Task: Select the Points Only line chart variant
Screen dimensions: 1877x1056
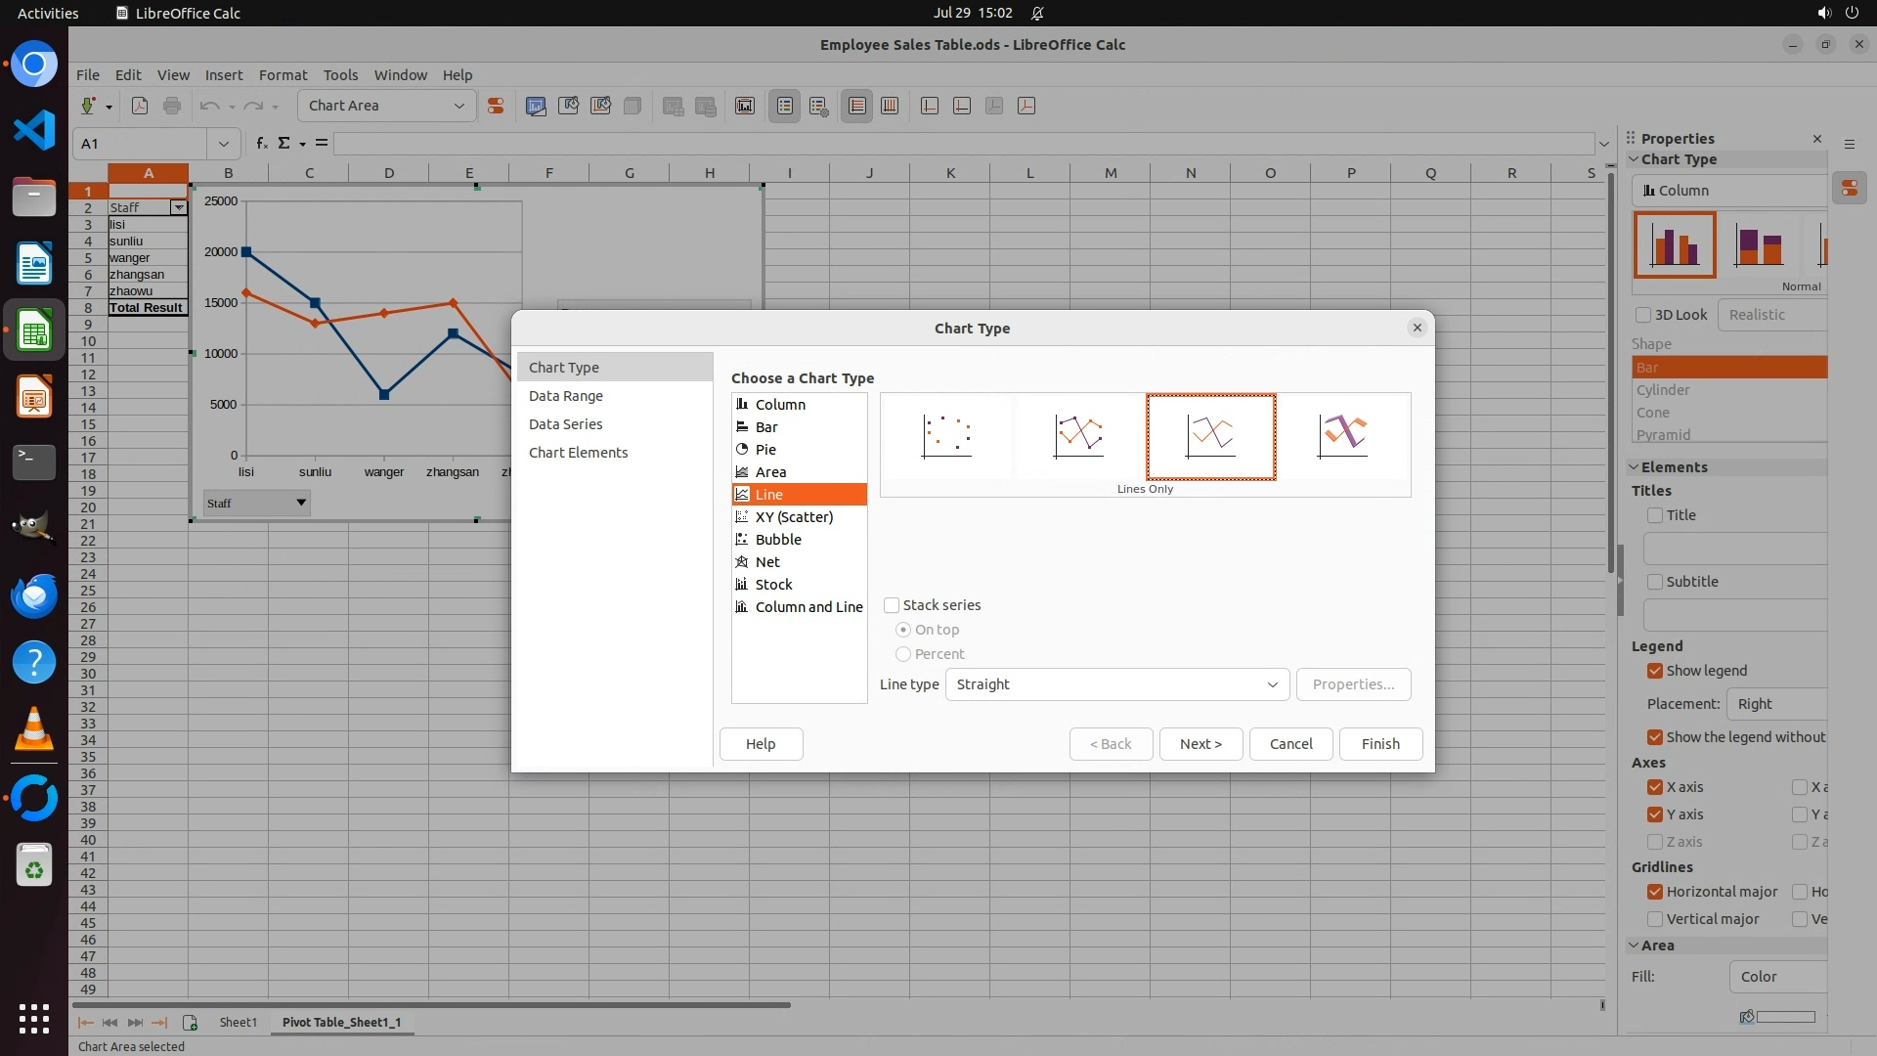Action: (946, 436)
